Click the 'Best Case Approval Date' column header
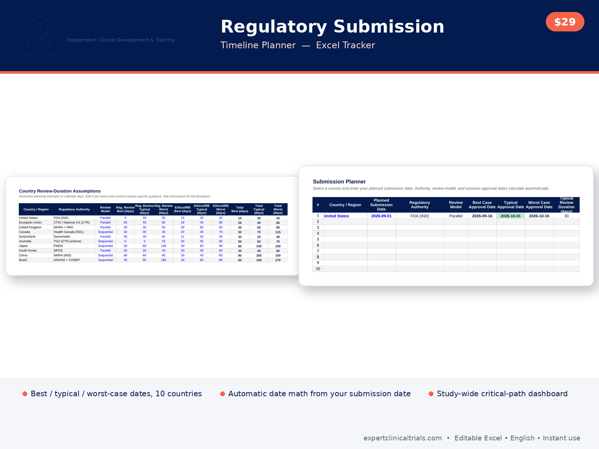 tap(482, 205)
